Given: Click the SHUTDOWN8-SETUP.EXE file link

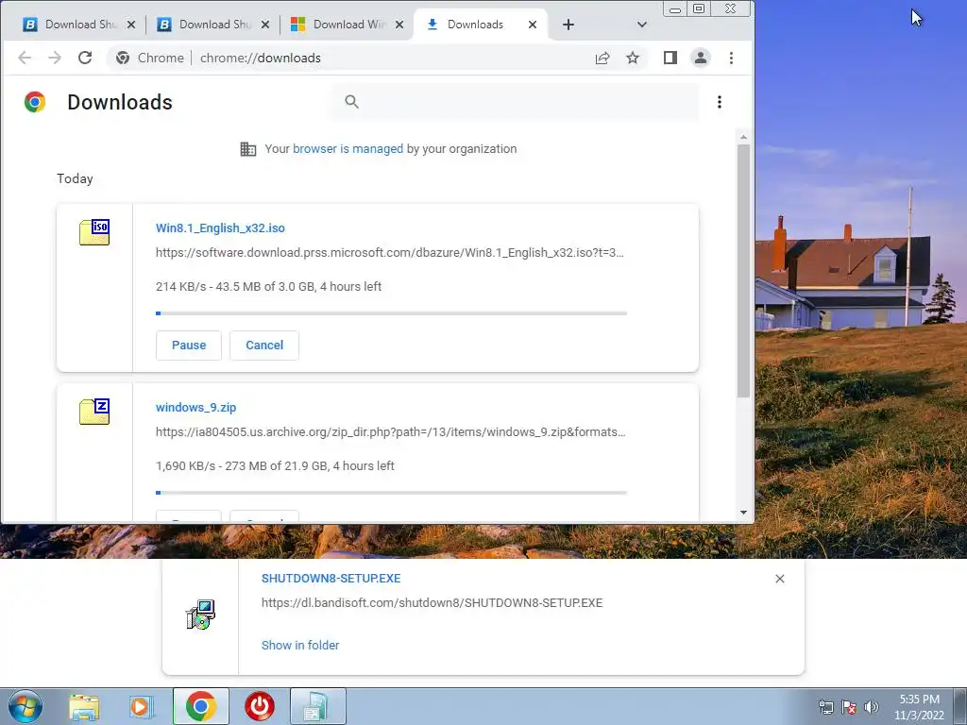Looking at the screenshot, I should pyautogui.click(x=331, y=579).
